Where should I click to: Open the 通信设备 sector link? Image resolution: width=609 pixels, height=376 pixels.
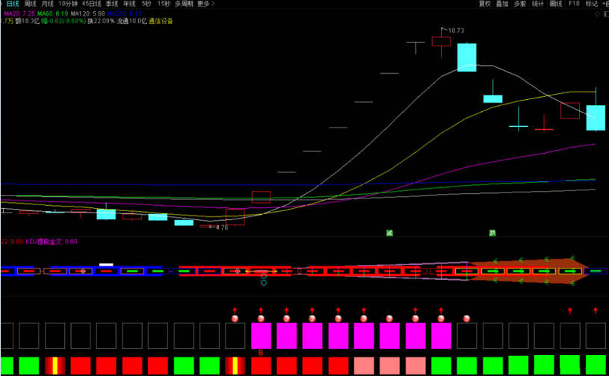tap(161, 21)
